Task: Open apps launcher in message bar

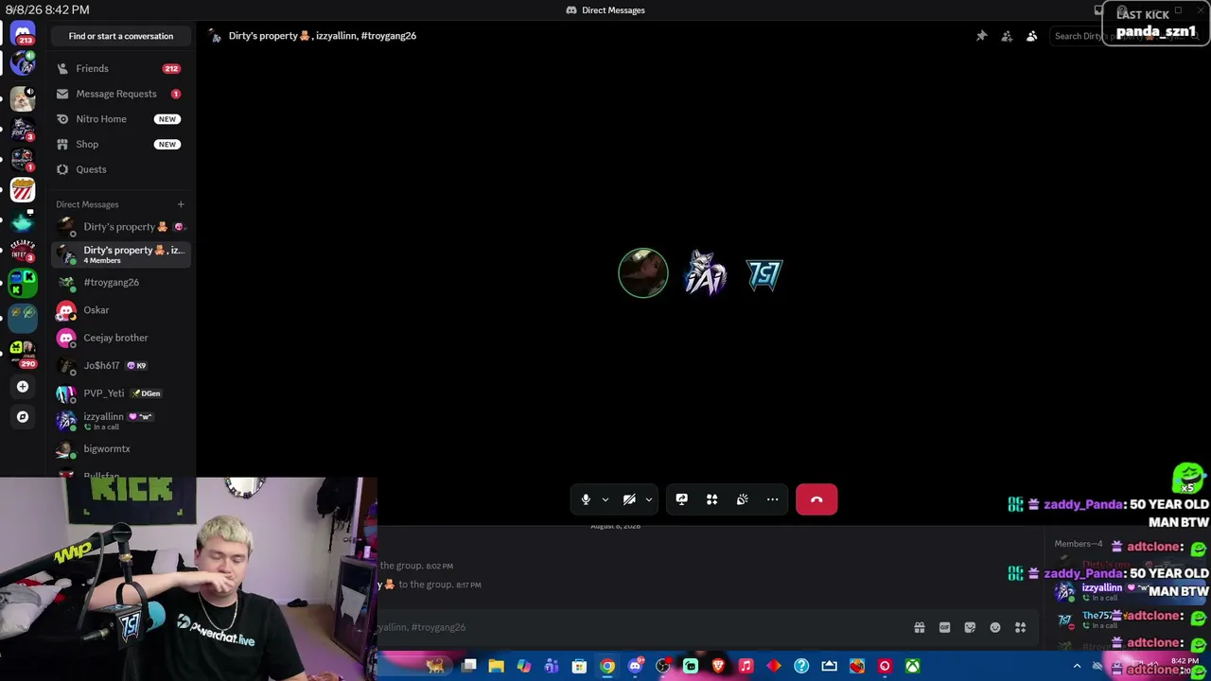Action: click(1020, 627)
